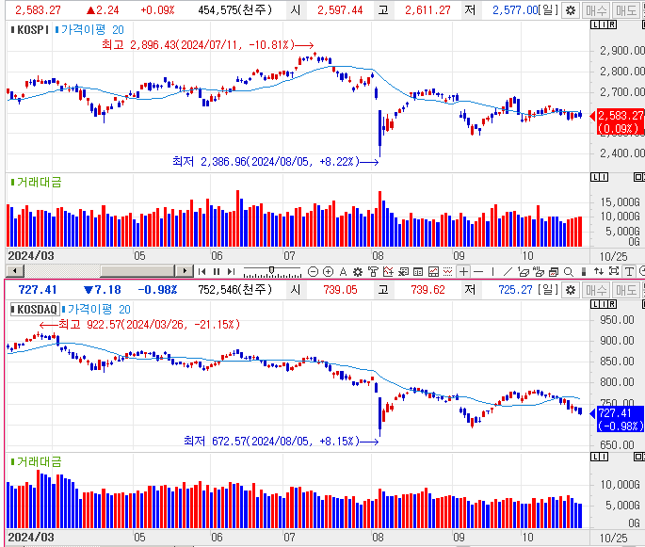Toggle the L button on KOSDAQ price chart
Screen dimensions: 645x547
595,304
